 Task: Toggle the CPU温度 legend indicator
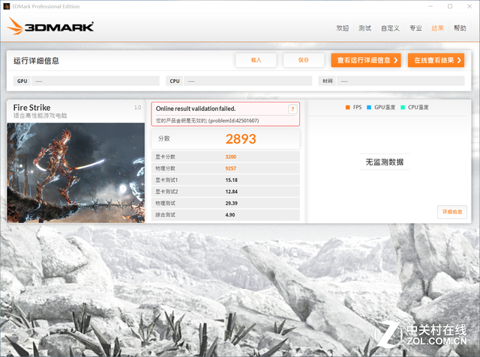(403, 107)
